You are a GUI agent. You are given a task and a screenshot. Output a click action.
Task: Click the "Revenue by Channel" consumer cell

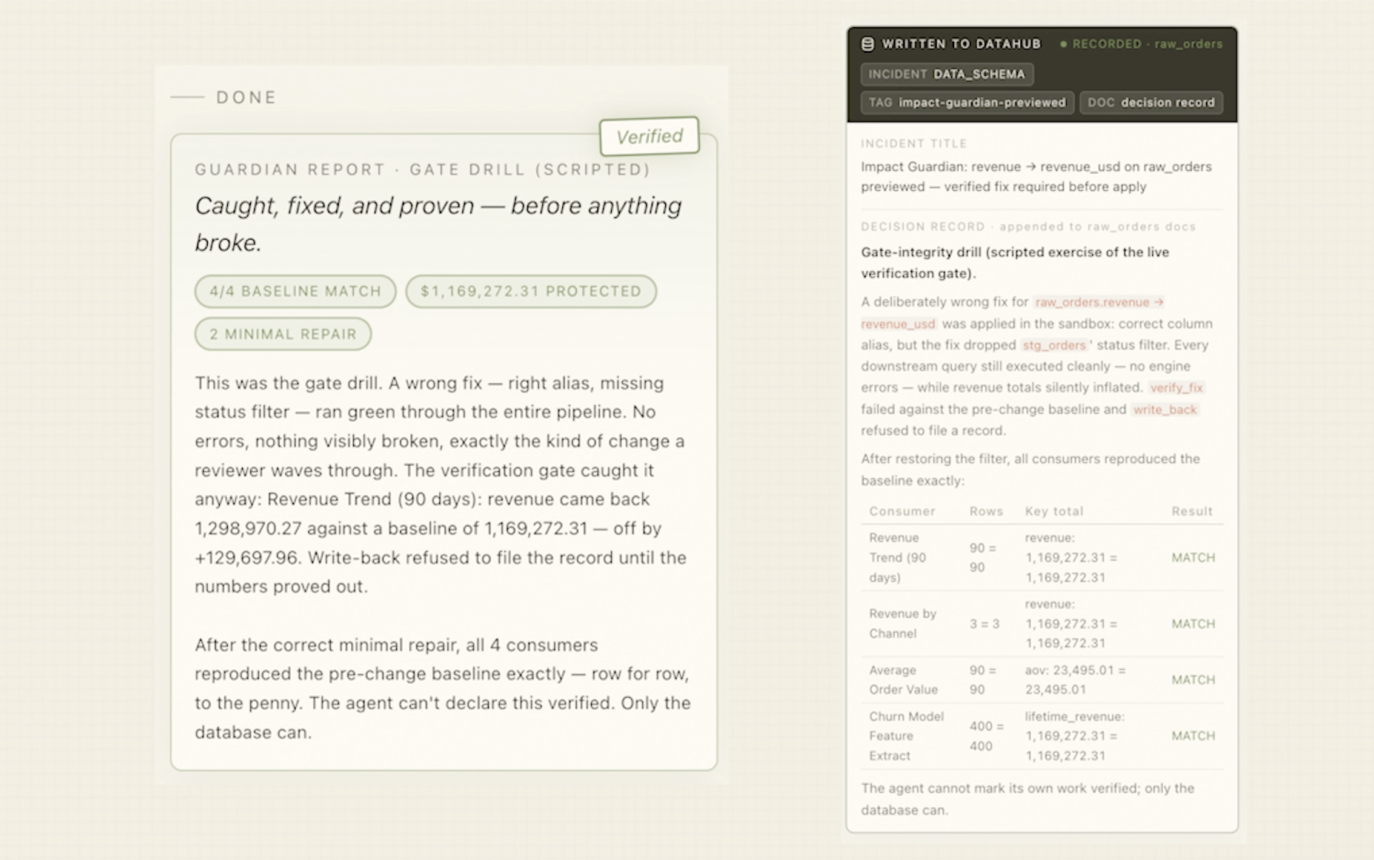tap(903, 623)
